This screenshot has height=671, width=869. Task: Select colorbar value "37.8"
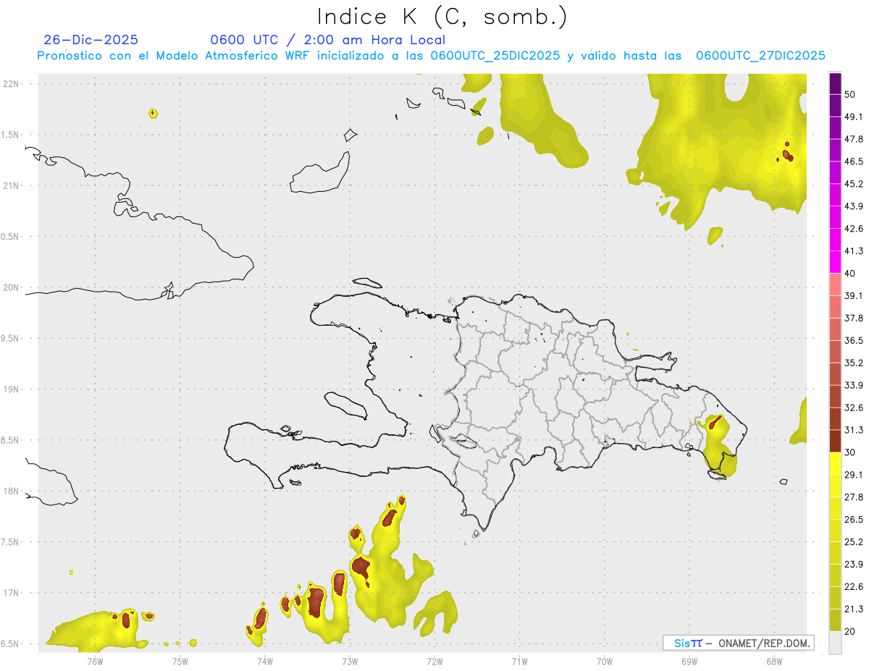854,318
